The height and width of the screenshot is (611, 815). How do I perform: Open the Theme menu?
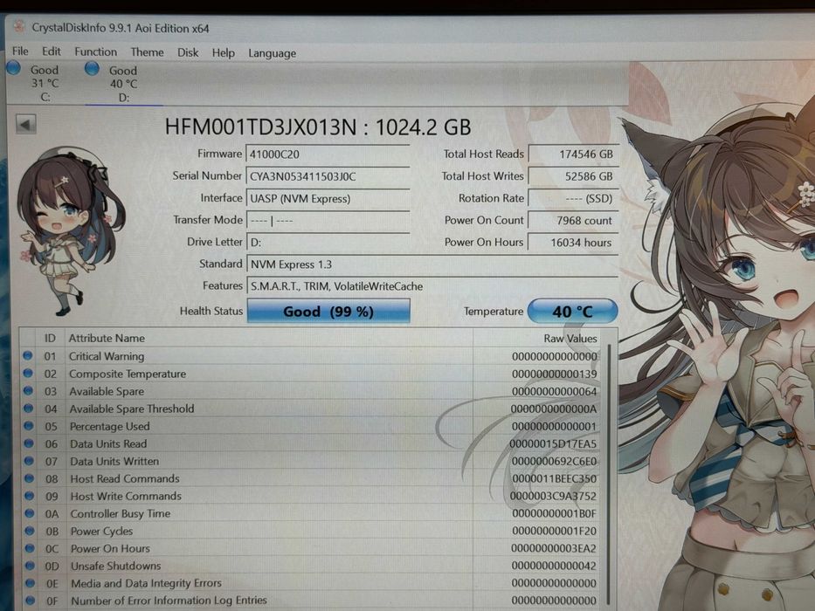click(x=147, y=52)
